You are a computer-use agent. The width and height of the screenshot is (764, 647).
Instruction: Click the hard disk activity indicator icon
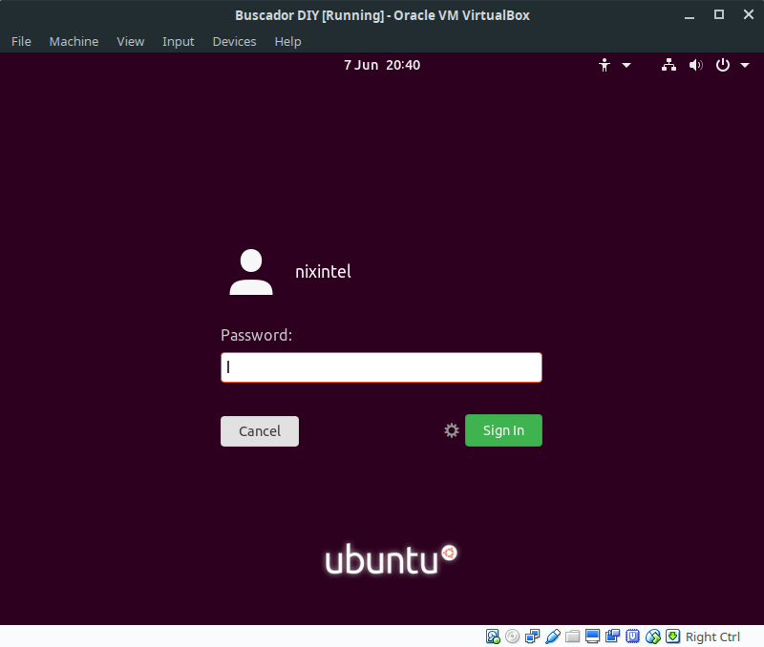point(493,637)
